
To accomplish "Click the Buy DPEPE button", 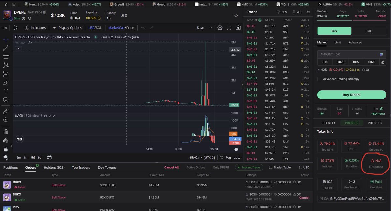I will coord(352,95).
